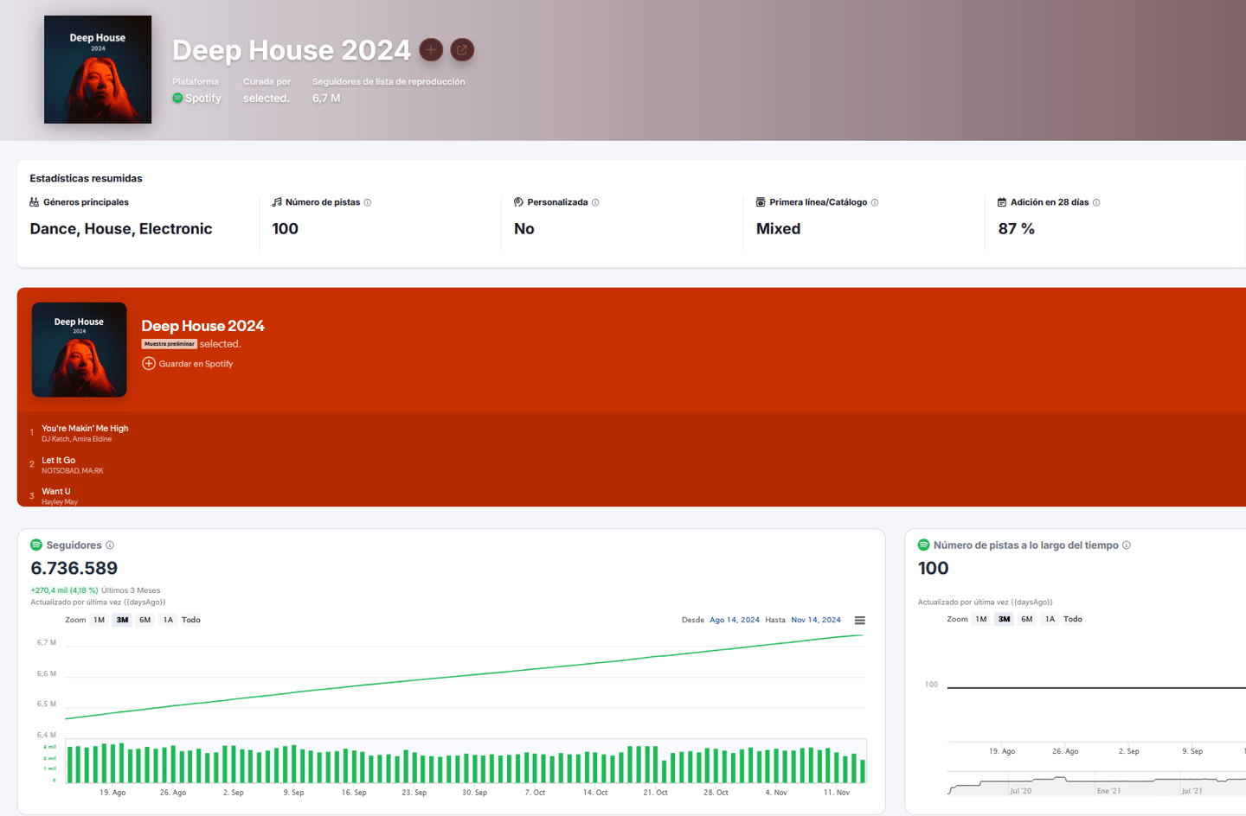Set followers chart zoom to 3M
This screenshot has width=1246, height=816.
(x=122, y=620)
